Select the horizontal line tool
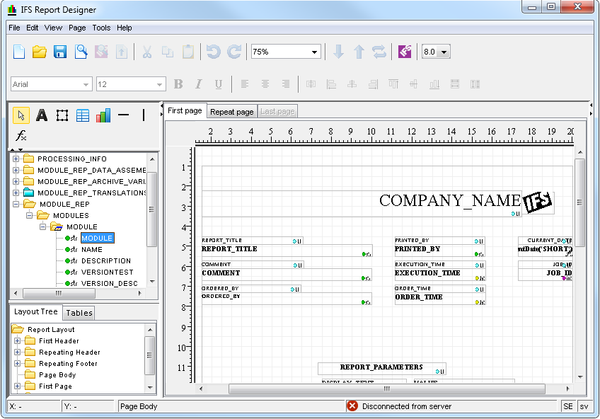The image size is (600, 419). coord(124,115)
